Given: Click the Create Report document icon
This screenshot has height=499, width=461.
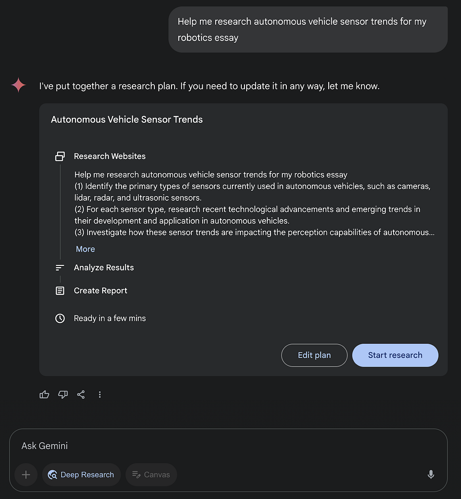Looking at the screenshot, I should 60,291.
